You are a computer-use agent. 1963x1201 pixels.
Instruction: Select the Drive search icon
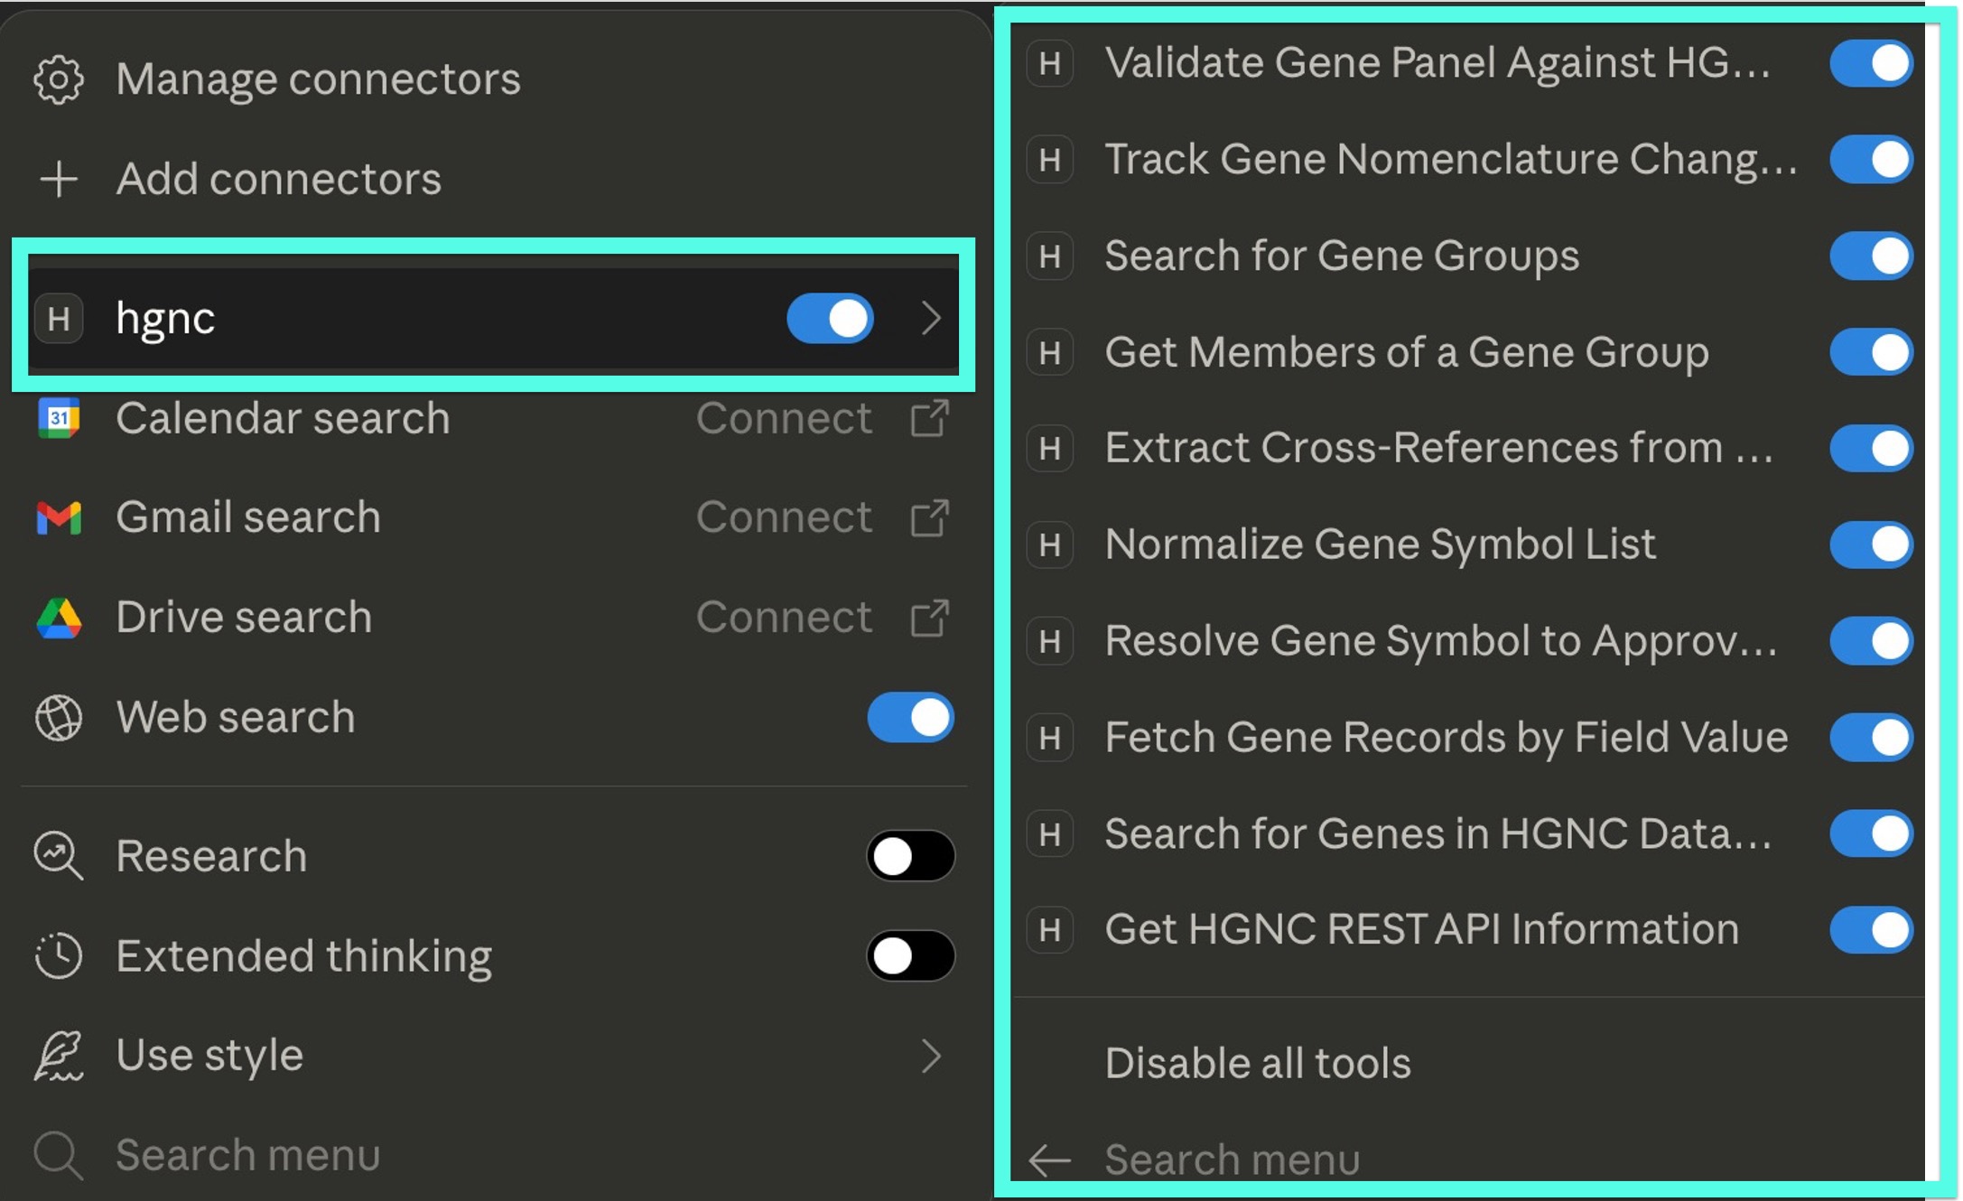[59, 618]
